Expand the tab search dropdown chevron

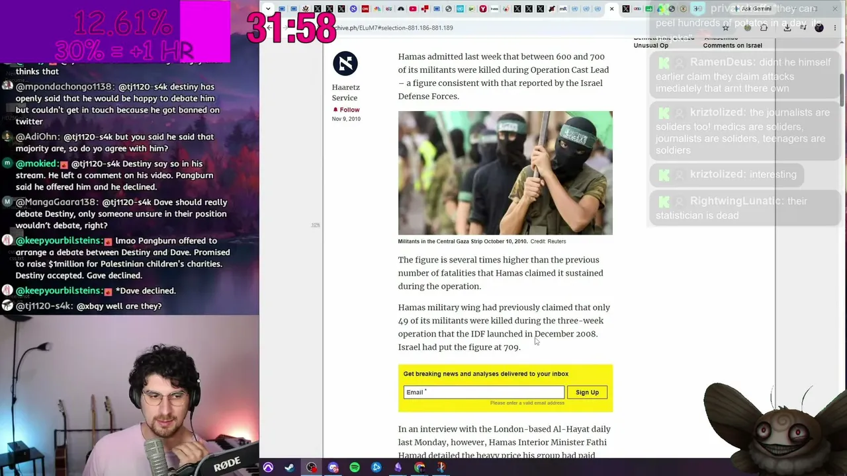click(268, 9)
